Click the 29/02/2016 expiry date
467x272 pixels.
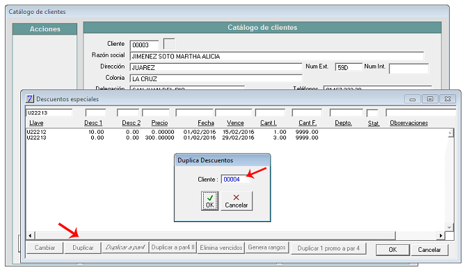[x=238, y=138]
